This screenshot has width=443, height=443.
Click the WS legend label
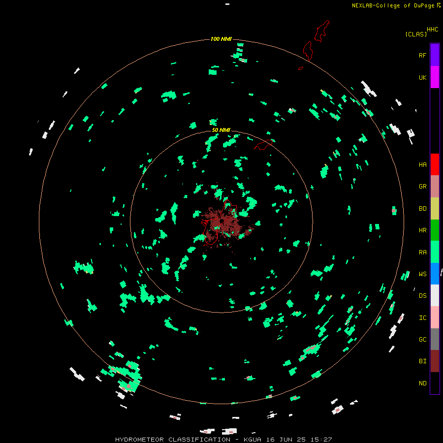(x=422, y=274)
